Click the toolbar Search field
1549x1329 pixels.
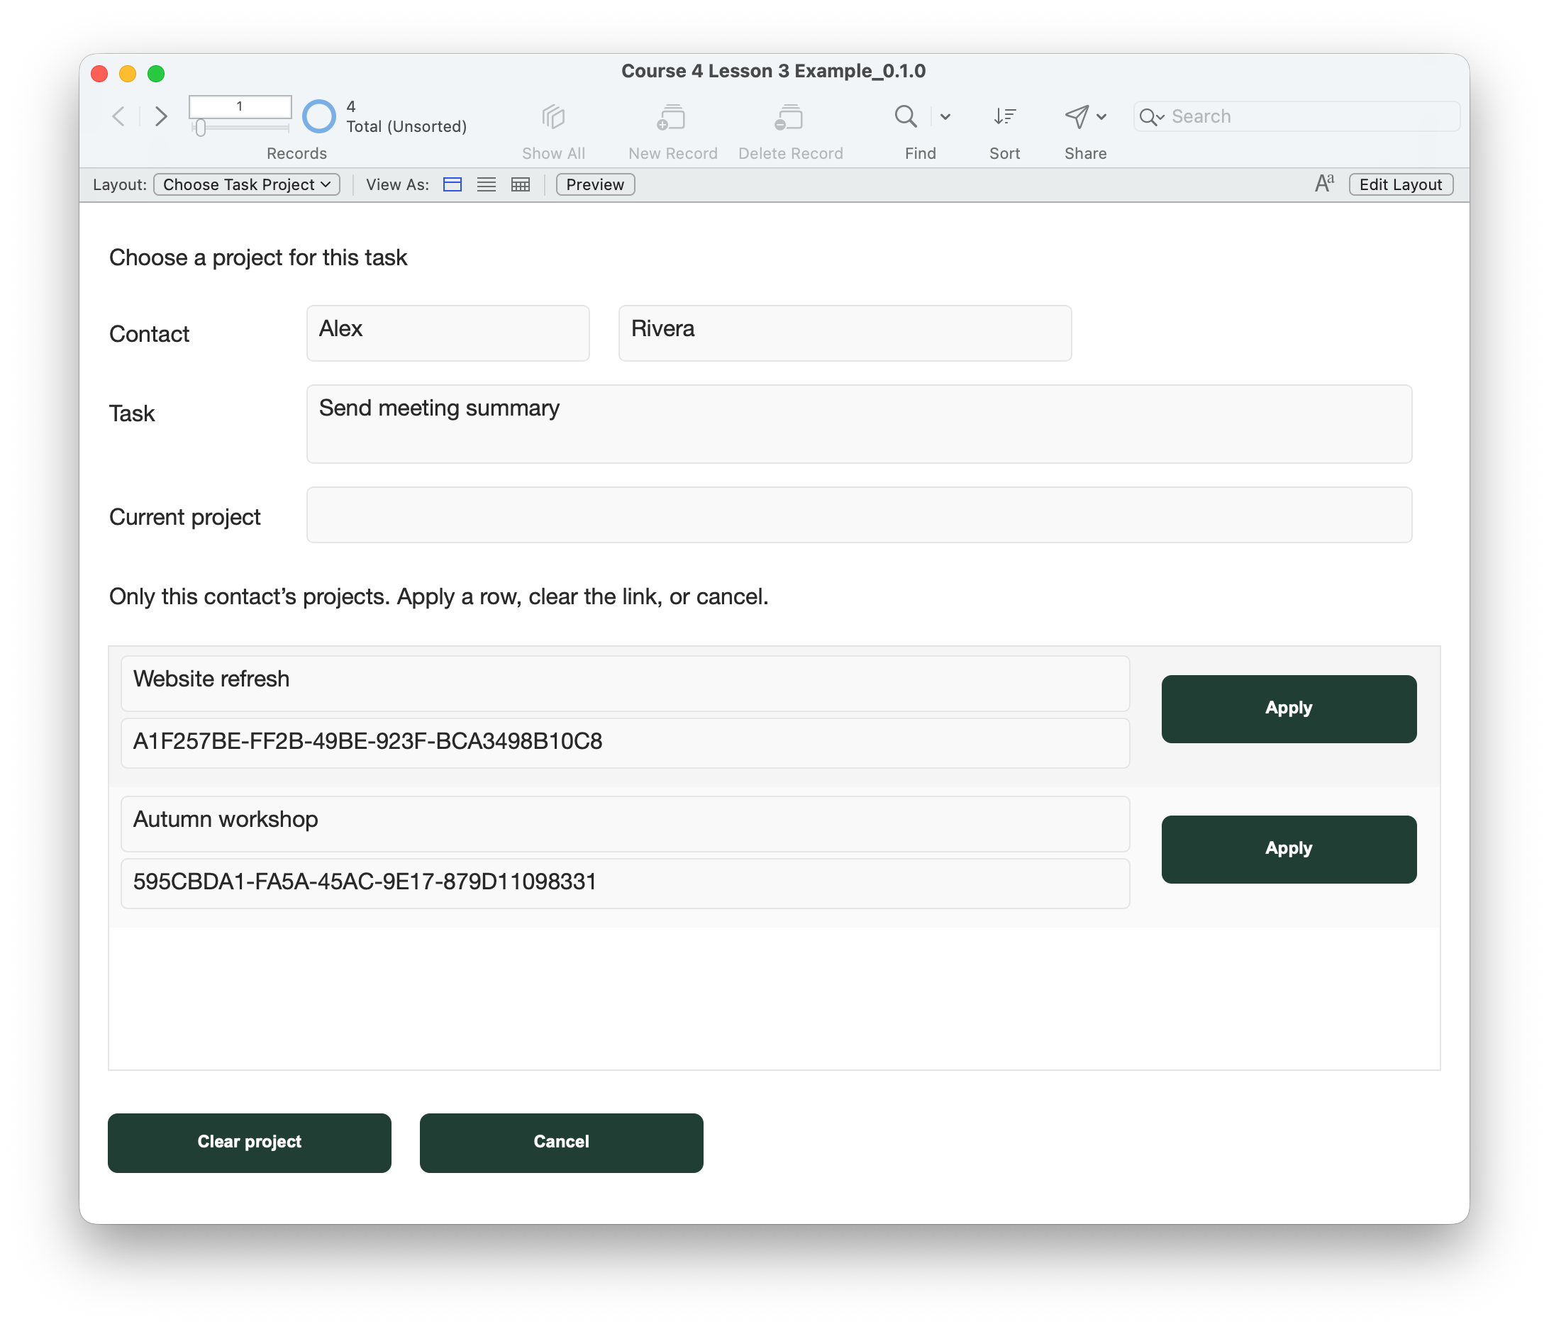[x=1296, y=116]
